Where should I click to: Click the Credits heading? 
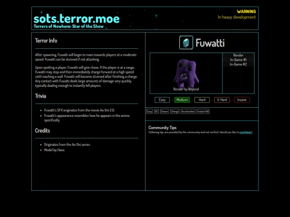[42, 130]
